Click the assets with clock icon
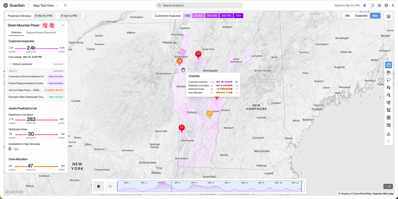Screen dimensions: 398x199 [389, 103]
